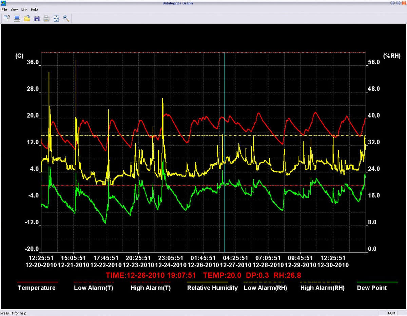
Task: Toggle the Relative Humidity legend entry
Action: [212, 288]
